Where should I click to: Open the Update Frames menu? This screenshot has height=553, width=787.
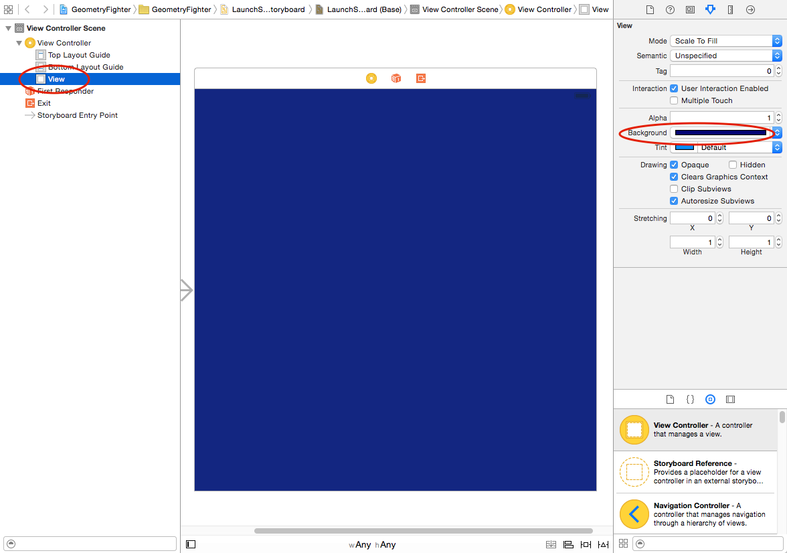(551, 544)
